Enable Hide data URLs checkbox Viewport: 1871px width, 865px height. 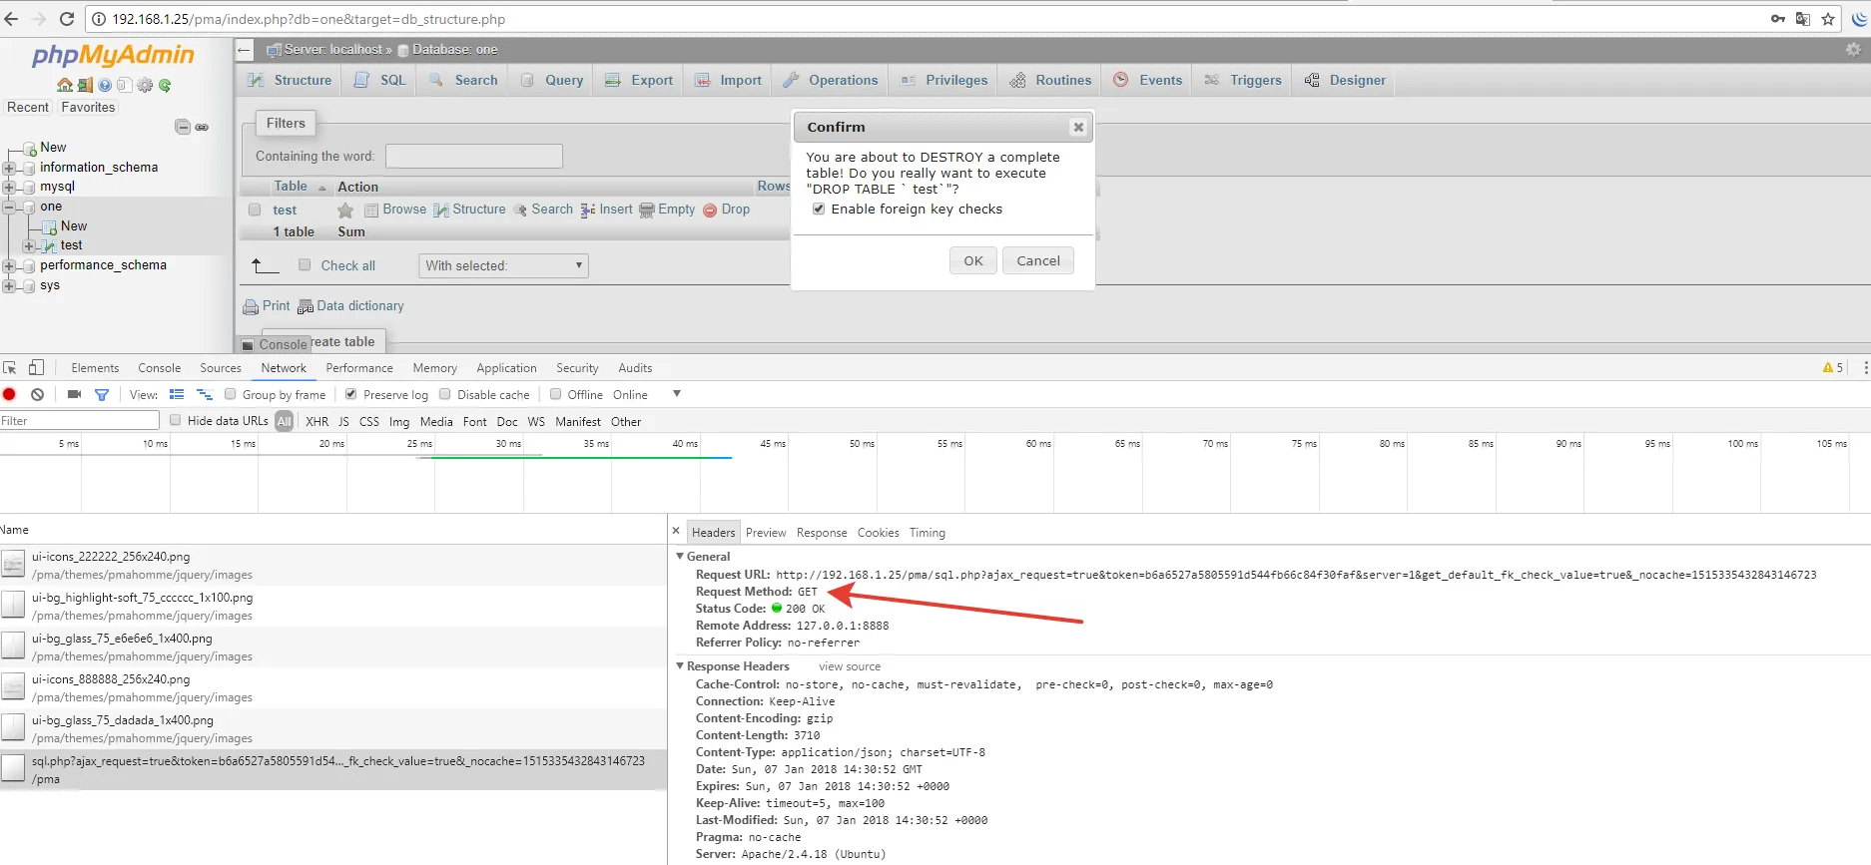pyautogui.click(x=176, y=420)
